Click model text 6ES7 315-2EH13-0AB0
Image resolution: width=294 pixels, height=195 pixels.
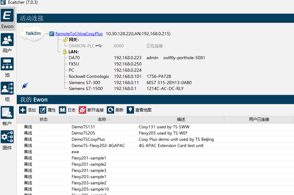169,83
